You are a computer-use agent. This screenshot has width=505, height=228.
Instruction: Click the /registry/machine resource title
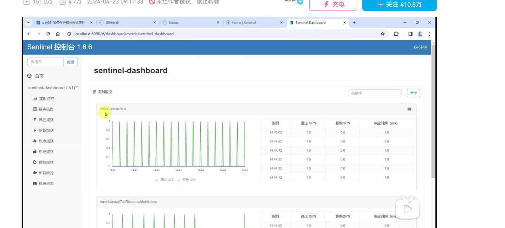(113, 109)
